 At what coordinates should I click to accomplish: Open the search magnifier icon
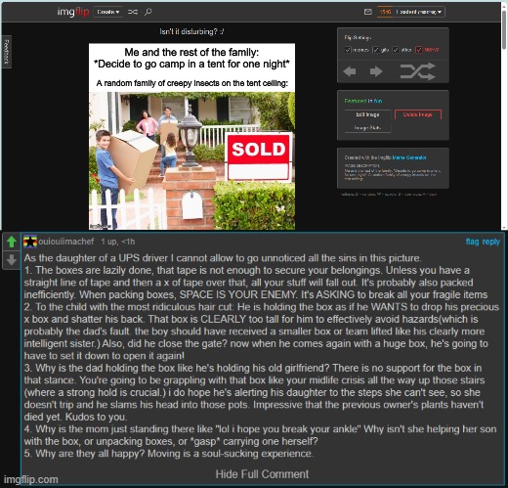[148, 12]
